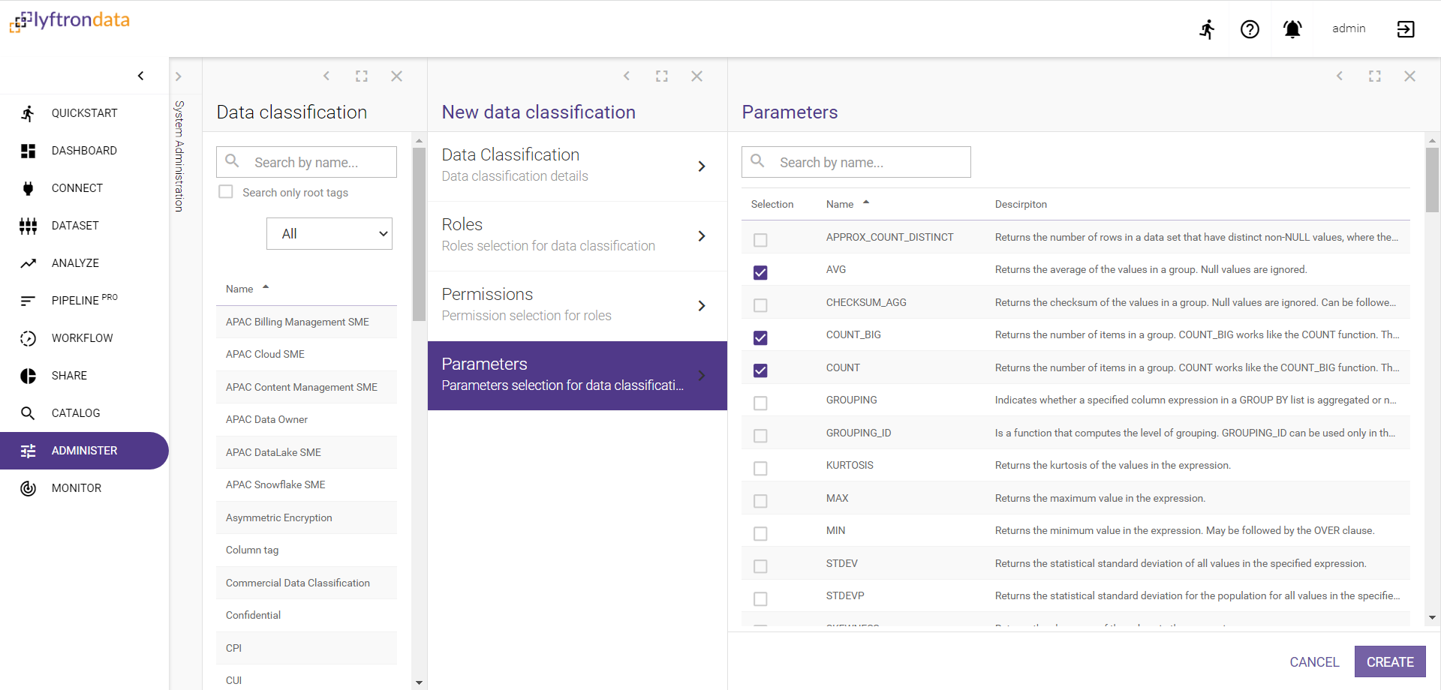Click the Pipeline icon in sidebar
The image size is (1441, 690).
[x=28, y=301]
